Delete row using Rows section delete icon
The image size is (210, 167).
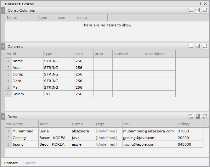(205, 117)
